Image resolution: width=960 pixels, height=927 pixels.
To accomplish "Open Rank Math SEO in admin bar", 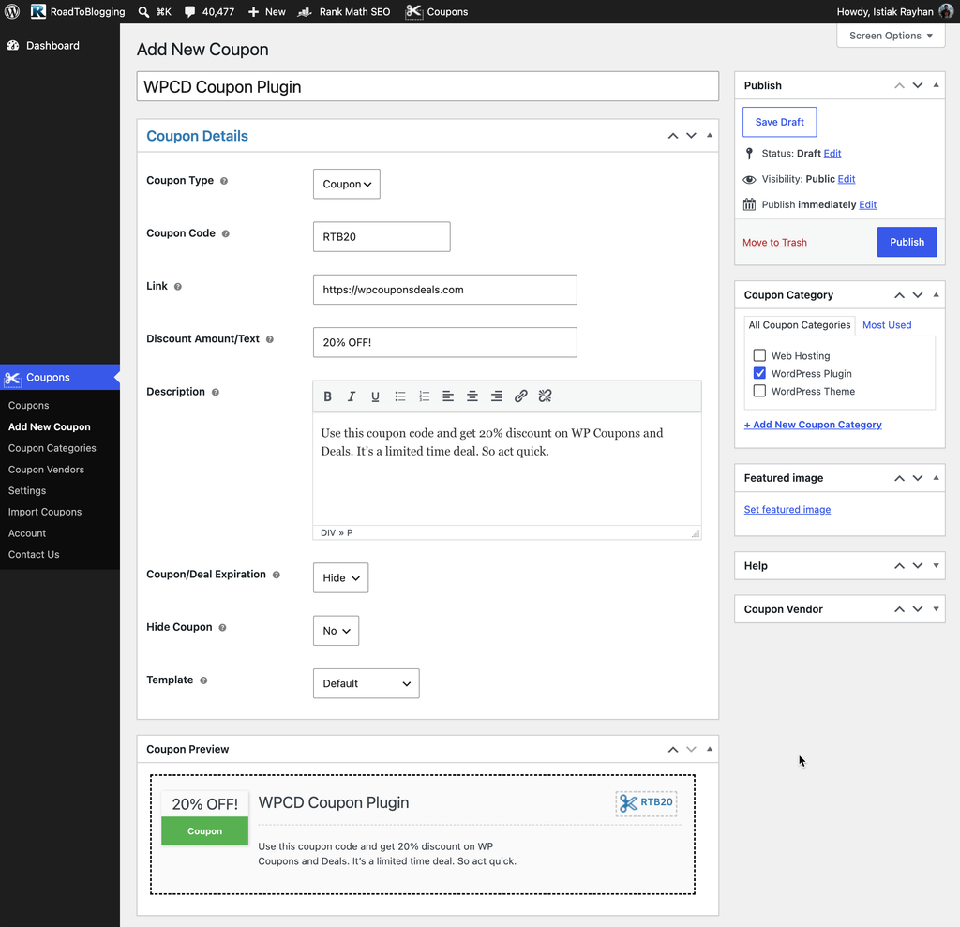I will tap(344, 11).
